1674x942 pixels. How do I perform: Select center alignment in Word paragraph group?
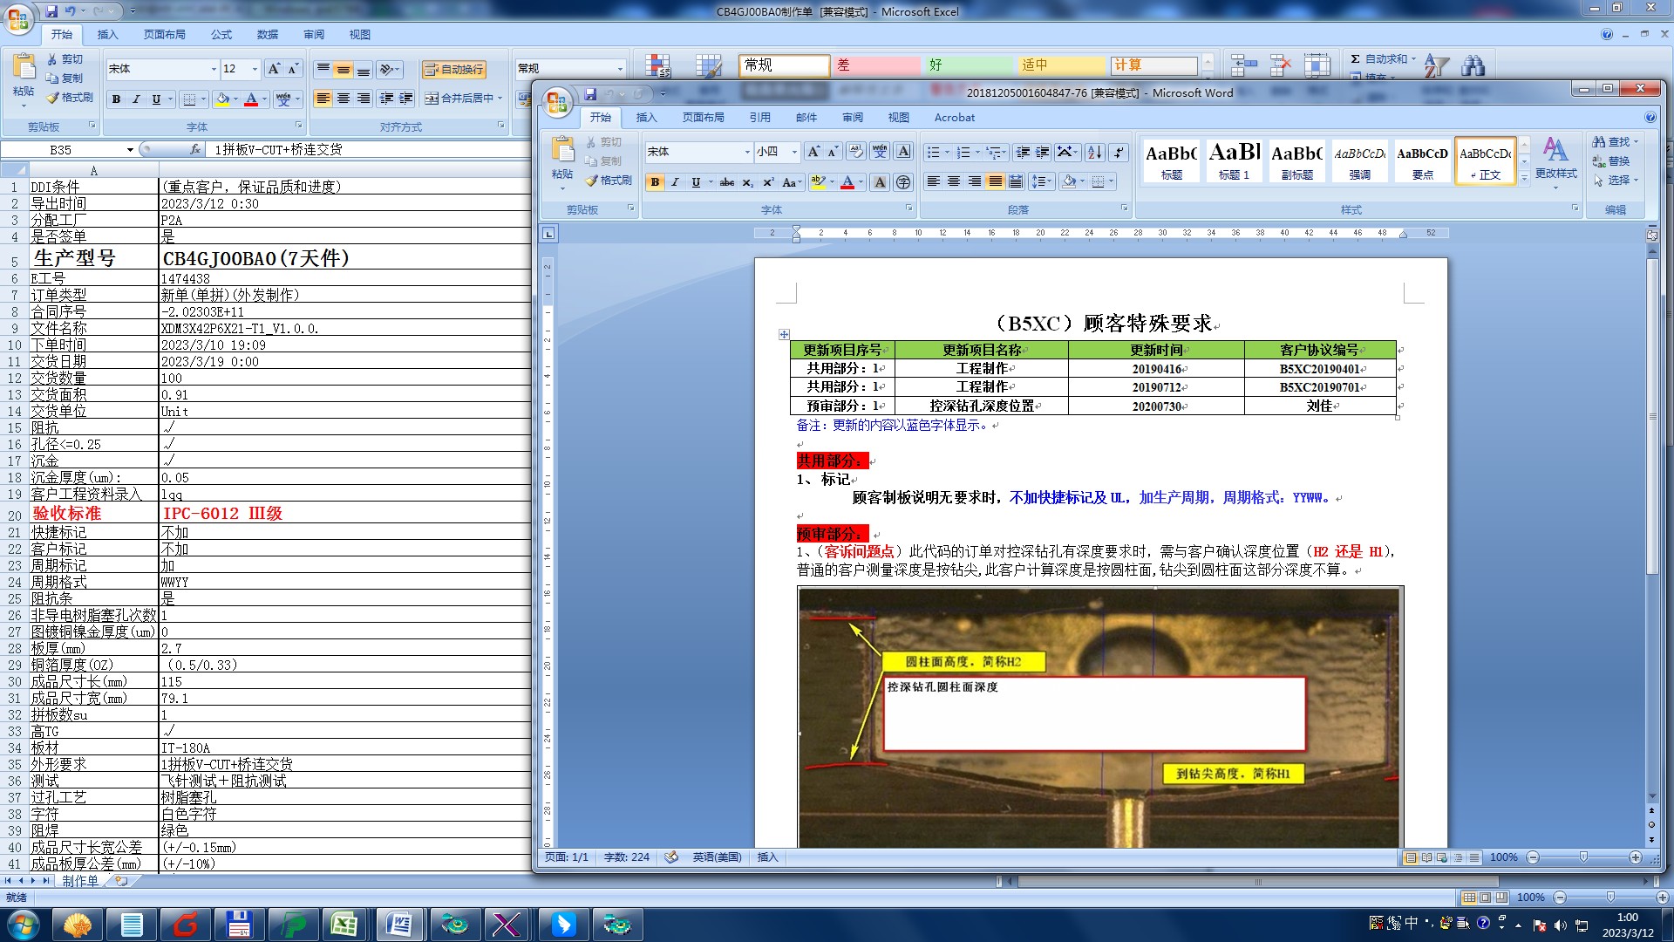pyautogui.click(x=954, y=181)
